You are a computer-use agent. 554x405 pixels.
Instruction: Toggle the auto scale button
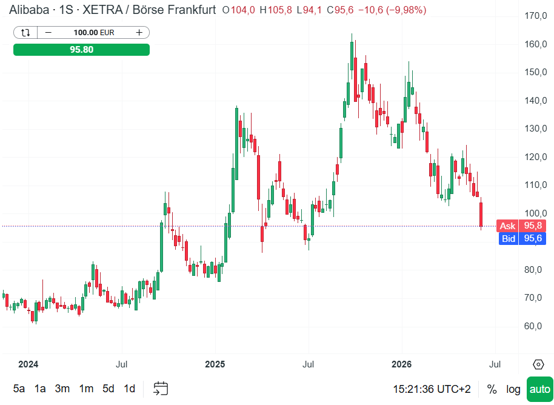(x=540, y=389)
